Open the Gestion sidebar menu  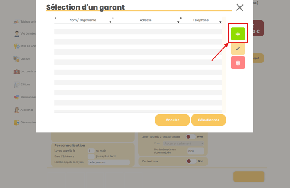(17, 59)
